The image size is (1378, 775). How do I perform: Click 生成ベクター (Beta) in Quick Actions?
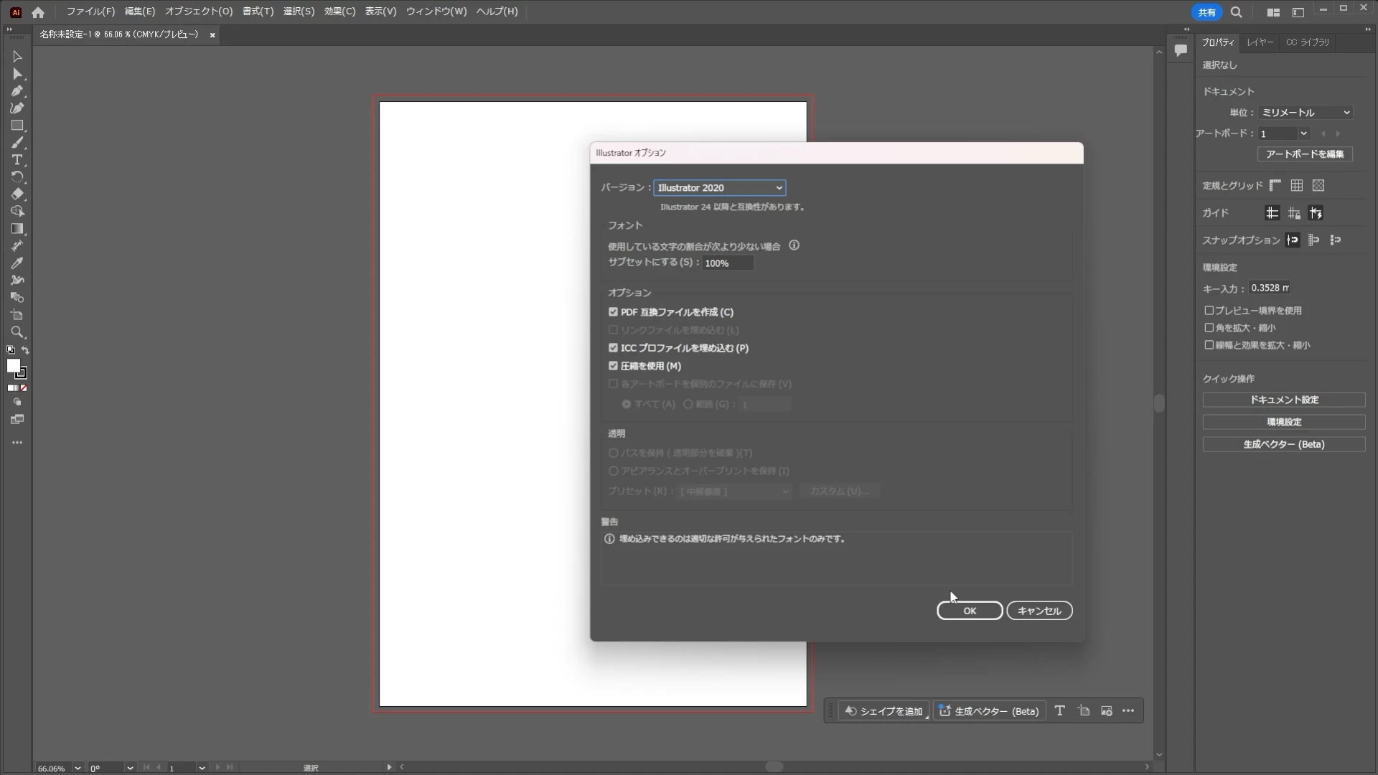1284,445
